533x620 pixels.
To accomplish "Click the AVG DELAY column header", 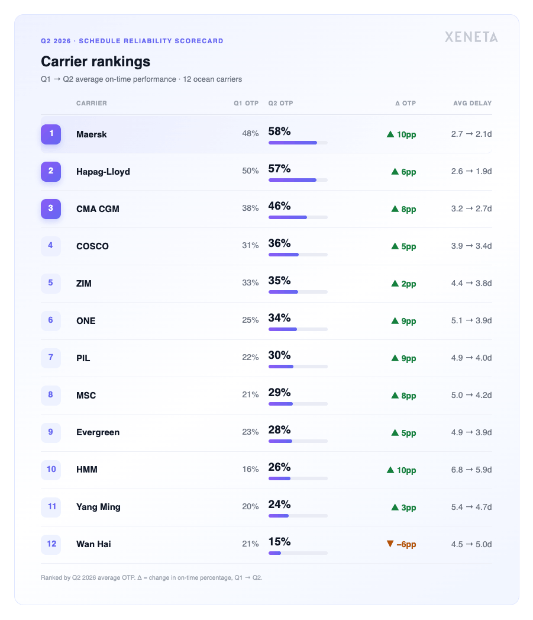I will point(473,103).
